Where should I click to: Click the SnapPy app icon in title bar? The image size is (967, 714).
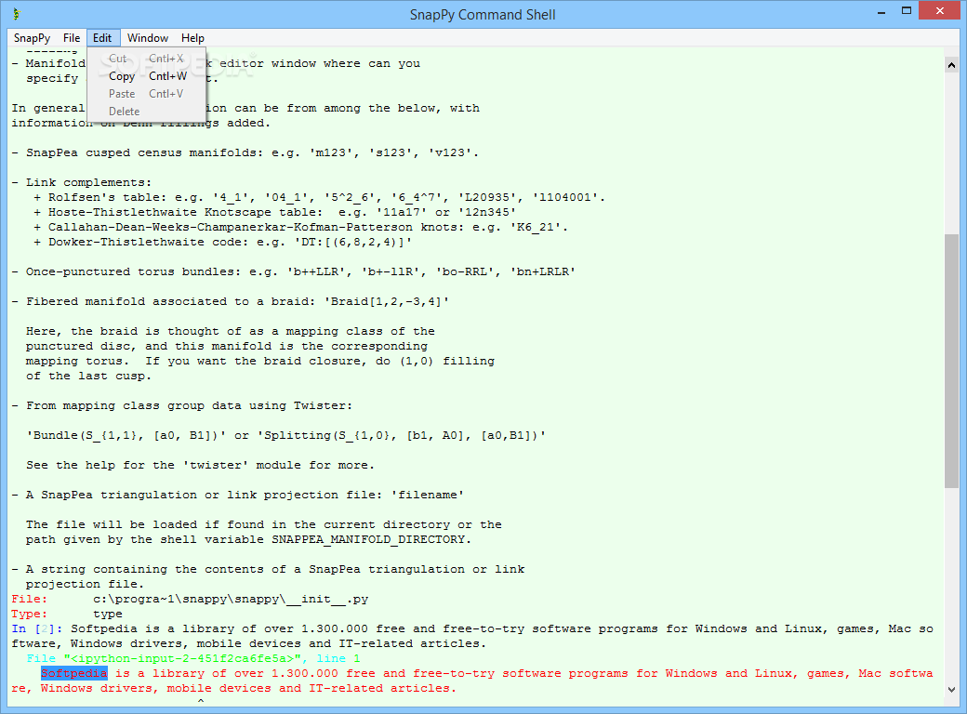17,14
